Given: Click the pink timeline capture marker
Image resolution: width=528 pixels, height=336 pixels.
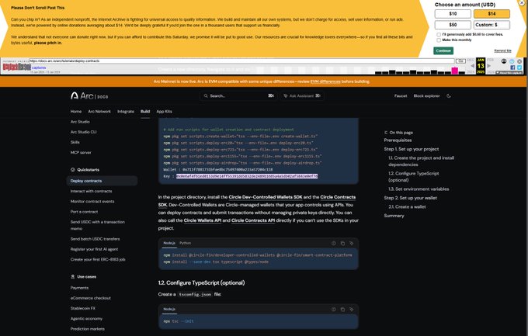Looking at the screenshot, I should click(454, 71).
